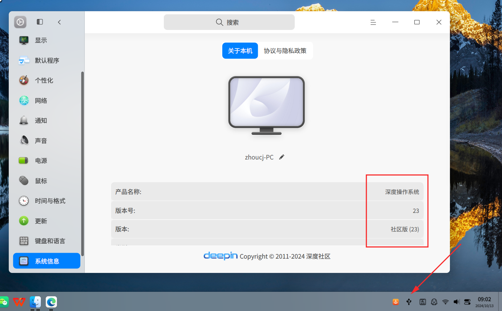Click the QQ penguin tray icon

434,302
